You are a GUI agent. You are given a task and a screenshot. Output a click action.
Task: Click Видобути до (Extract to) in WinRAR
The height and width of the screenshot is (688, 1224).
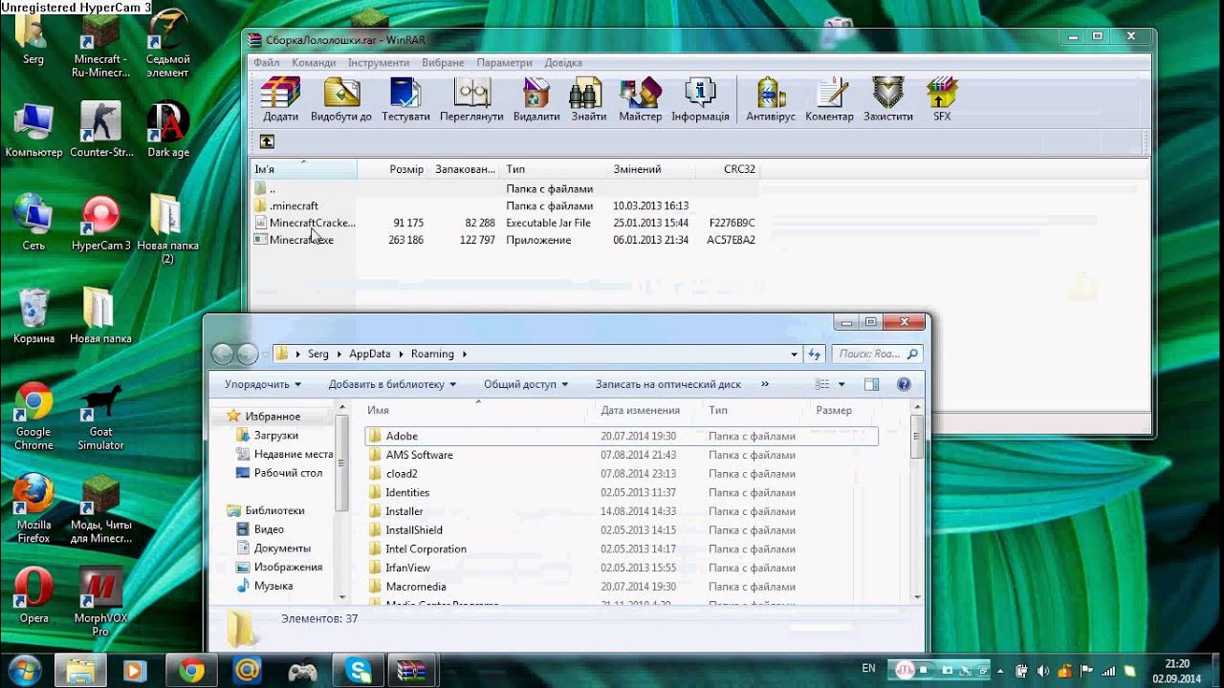341,100
